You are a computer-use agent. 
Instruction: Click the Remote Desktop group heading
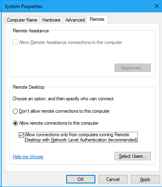pyautogui.click(x=29, y=87)
